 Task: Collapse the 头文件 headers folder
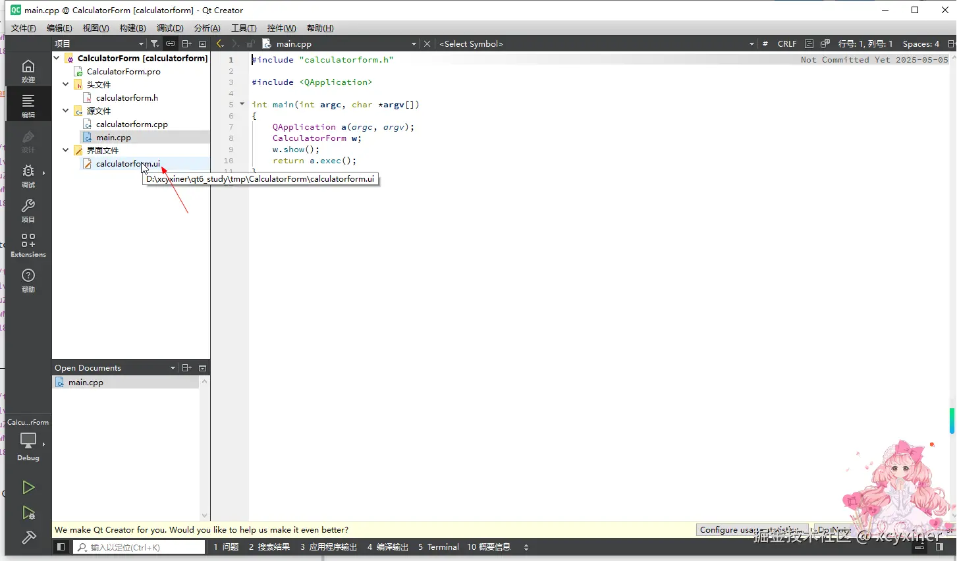tap(65, 84)
